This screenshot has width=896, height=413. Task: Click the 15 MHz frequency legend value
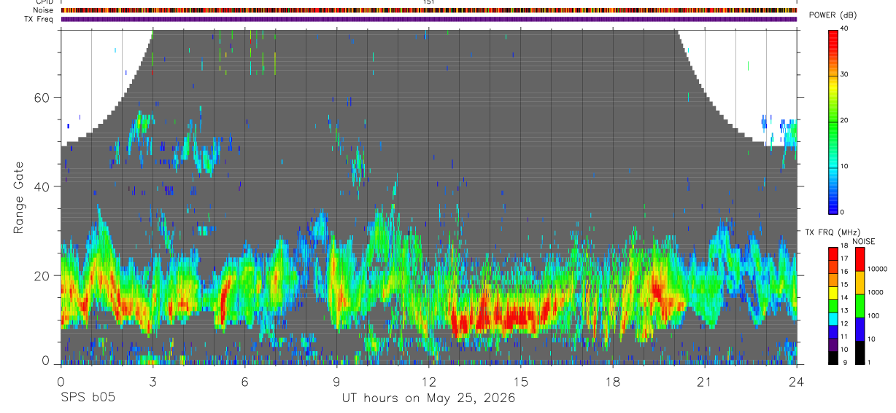pyautogui.click(x=844, y=284)
